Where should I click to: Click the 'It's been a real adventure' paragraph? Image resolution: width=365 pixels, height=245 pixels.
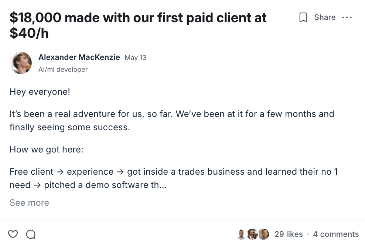click(x=172, y=120)
